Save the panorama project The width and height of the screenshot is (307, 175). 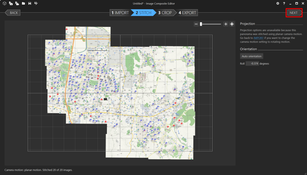tap(30, 3)
